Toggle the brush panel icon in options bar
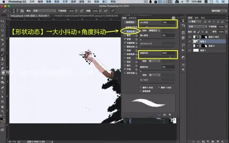Image resolution: width=229 pixels, height=143 pixels. pyautogui.click(x=22, y=11)
